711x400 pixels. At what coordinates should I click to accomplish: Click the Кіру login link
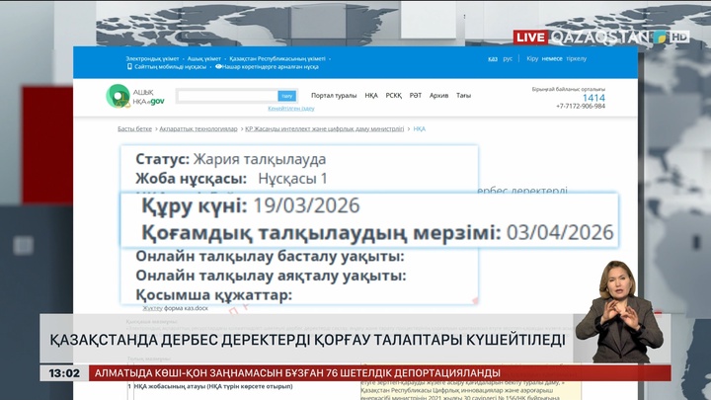[532, 58]
